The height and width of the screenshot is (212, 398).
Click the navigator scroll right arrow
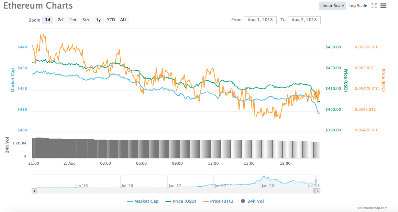[x=318, y=191]
